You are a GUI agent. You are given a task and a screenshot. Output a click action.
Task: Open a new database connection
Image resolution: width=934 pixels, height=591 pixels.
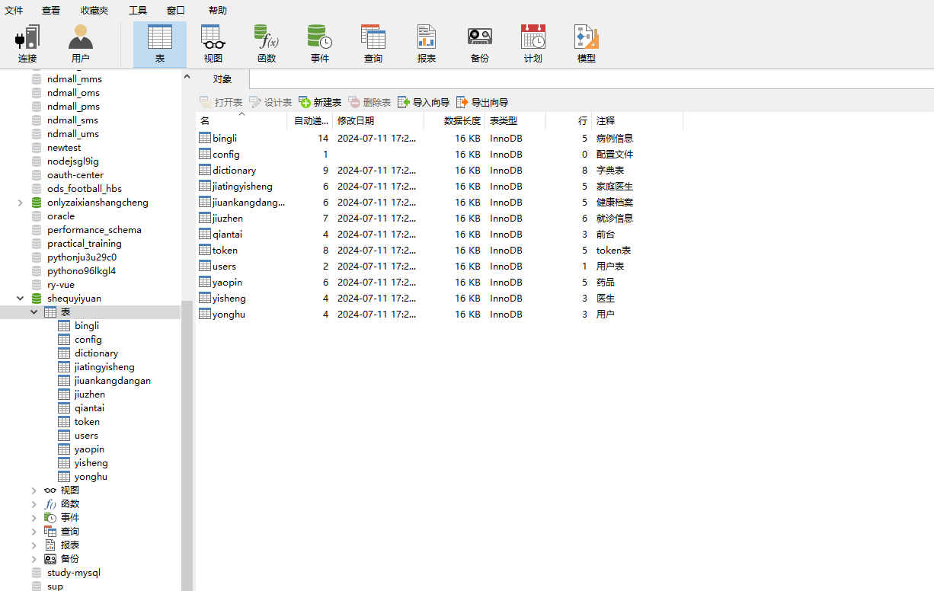27,43
